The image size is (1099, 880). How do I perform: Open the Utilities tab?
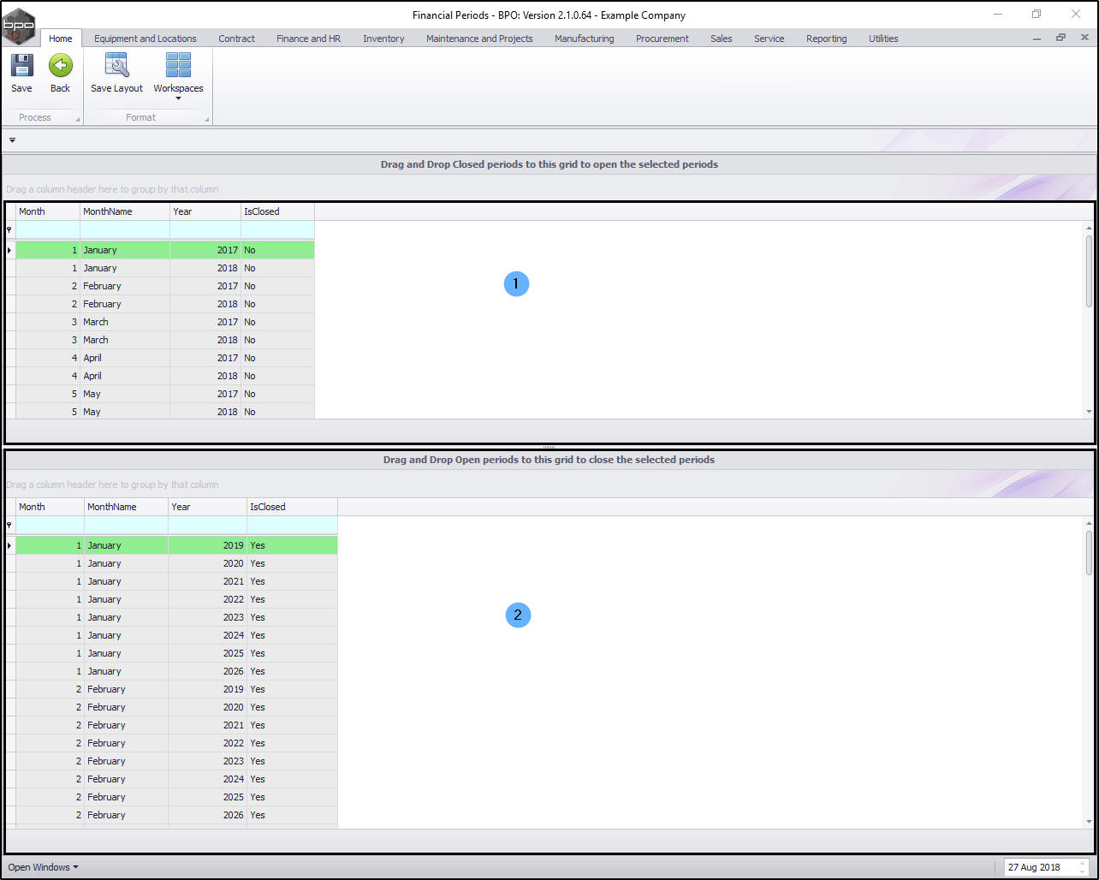[883, 39]
